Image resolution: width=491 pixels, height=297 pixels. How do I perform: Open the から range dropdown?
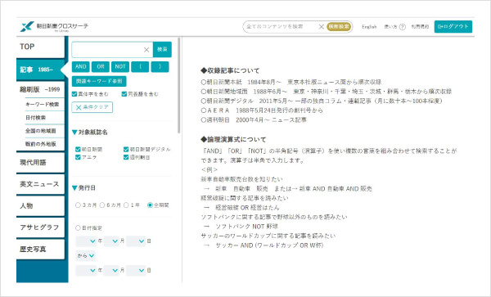85,256
